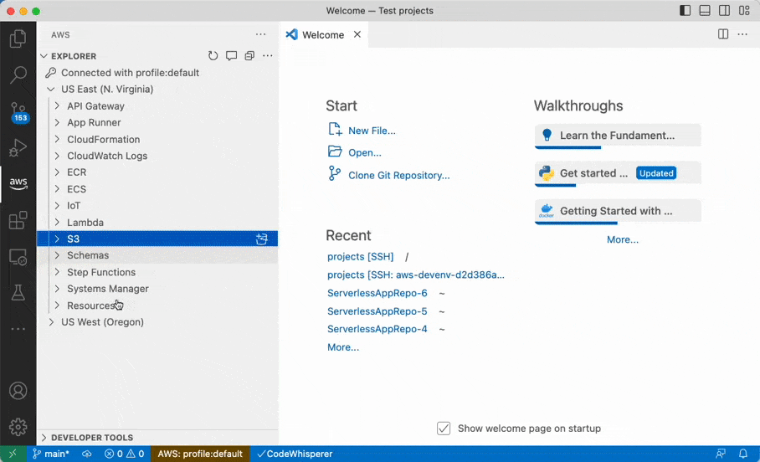760x462 pixels.
Task: Open Explorer section more actions menu
Action: [x=268, y=56]
